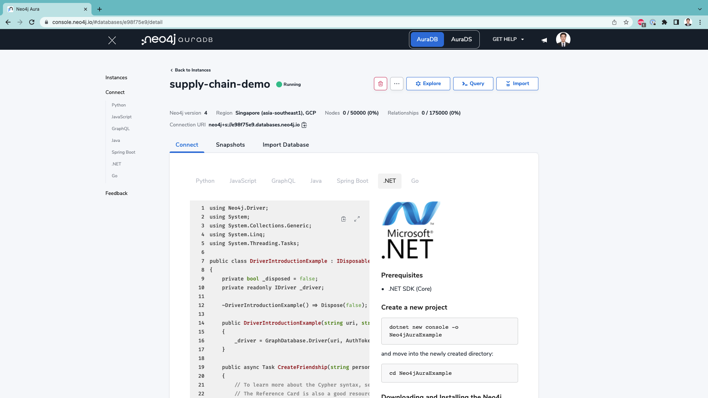Click the Microsoft .NET logo image
Image resolution: width=708 pixels, height=398 pixels.
tap(411, 230)
